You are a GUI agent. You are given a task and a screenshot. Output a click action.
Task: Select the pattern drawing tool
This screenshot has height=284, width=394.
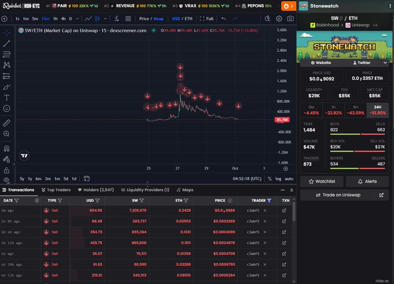pos(7,65)
